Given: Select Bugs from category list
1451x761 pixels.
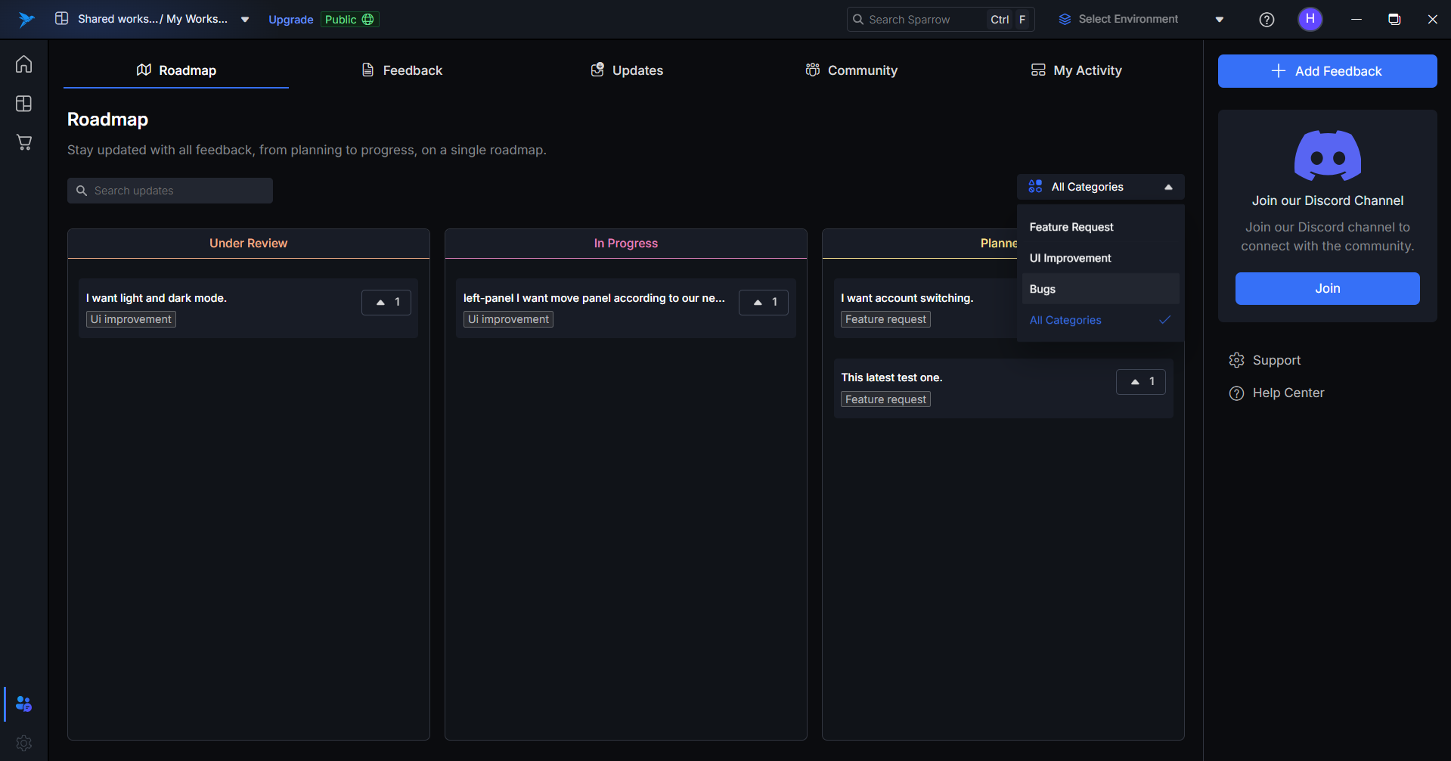Looking at the screenshot, I should point(1043,289).
